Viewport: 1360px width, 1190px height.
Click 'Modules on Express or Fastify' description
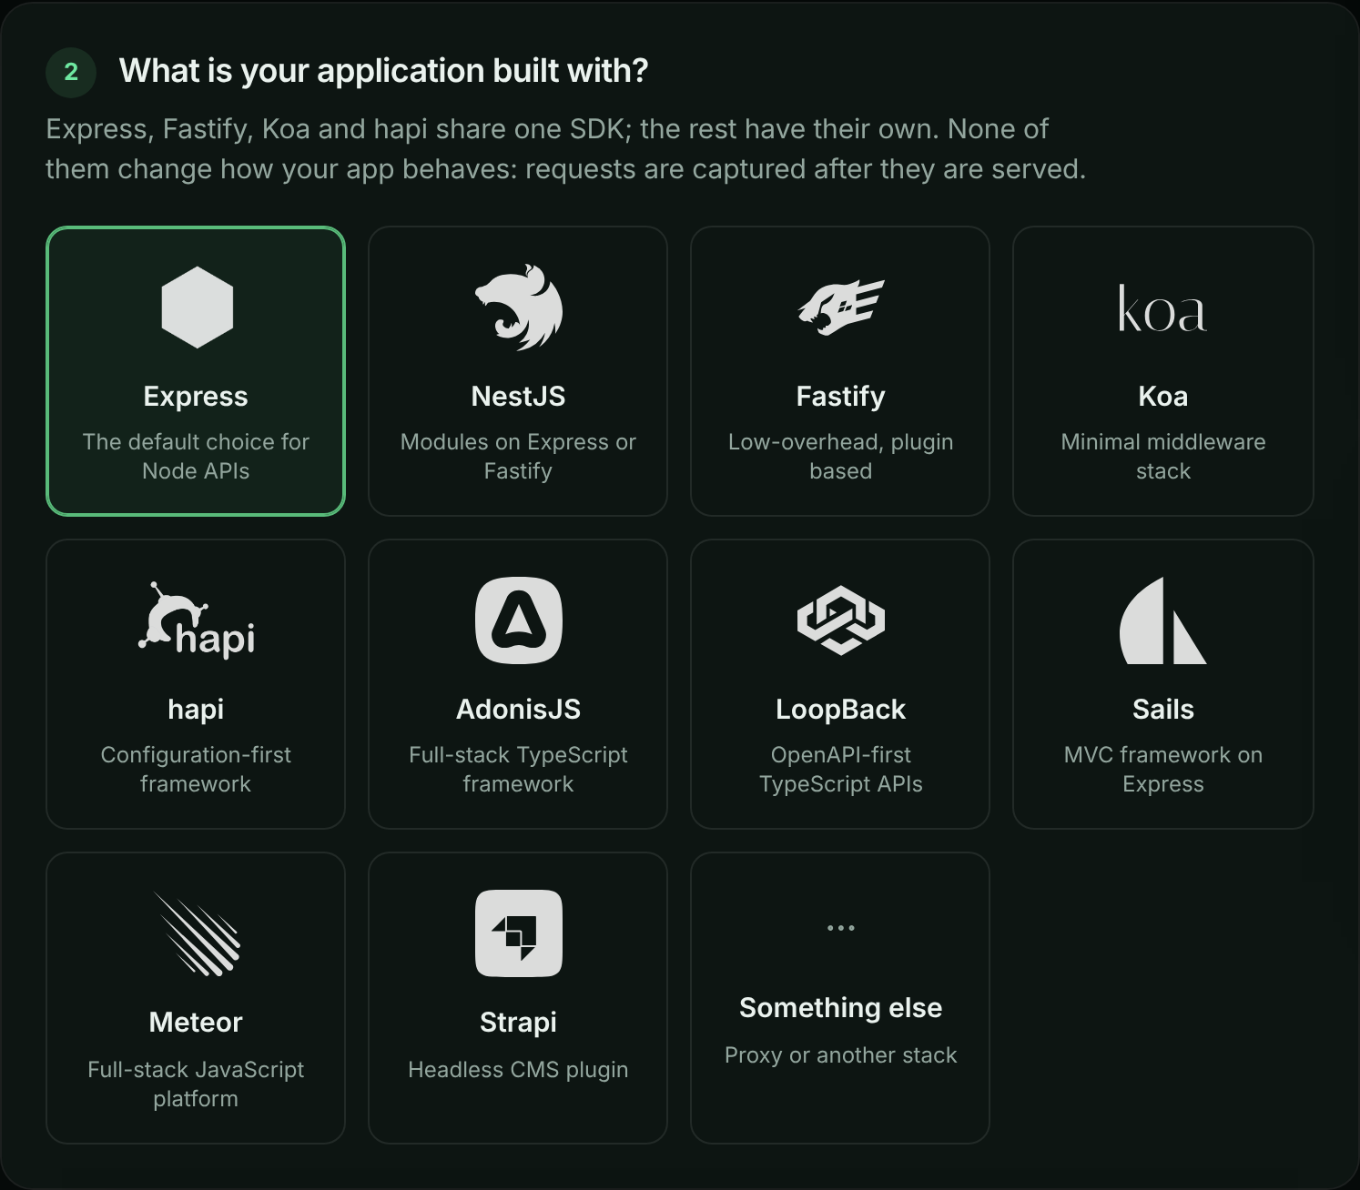tap(518, 457)
